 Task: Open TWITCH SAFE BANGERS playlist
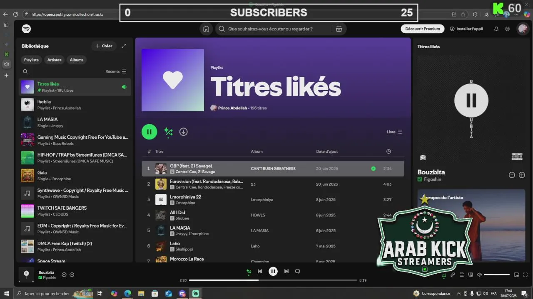click(75, 211)
